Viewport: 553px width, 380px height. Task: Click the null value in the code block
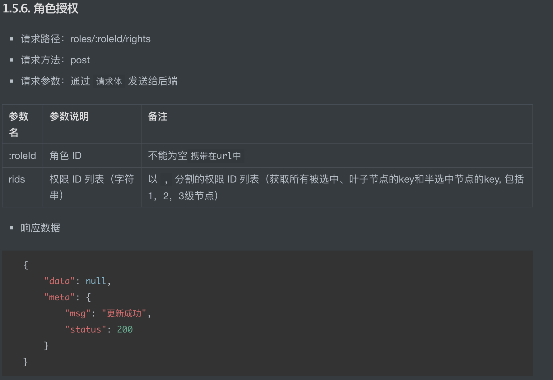click(96, 281)
